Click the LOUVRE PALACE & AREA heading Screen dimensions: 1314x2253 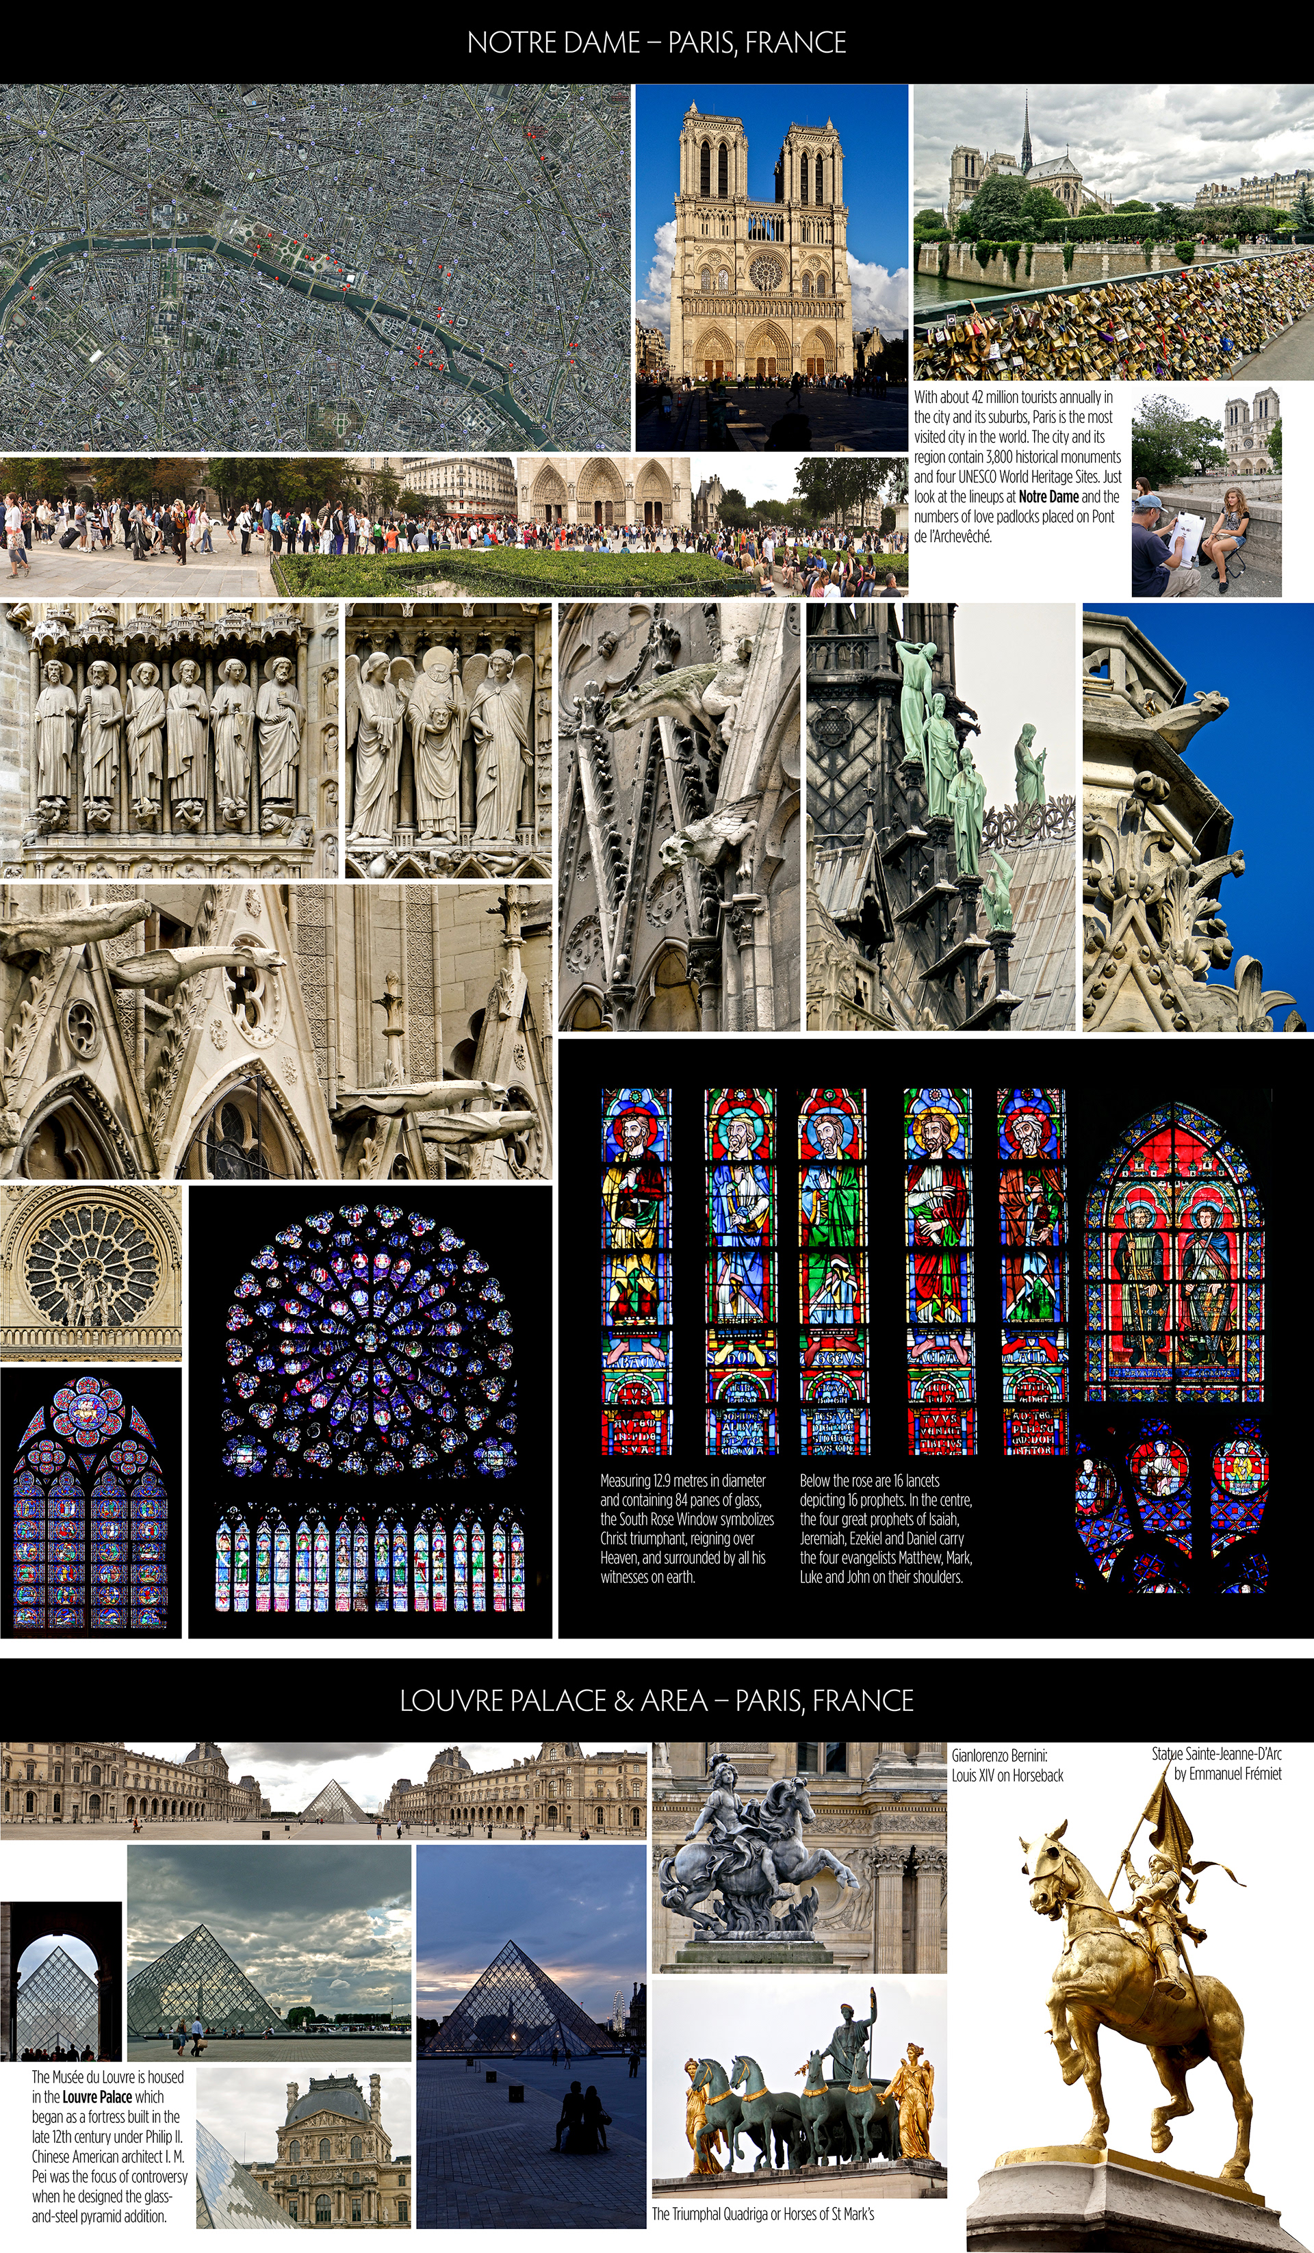click(x=656, y=1699)
